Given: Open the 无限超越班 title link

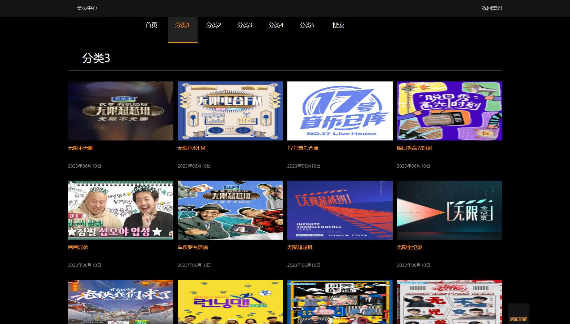Looking at the screenshot, I should pyautogui.click(x=300, y=247).
